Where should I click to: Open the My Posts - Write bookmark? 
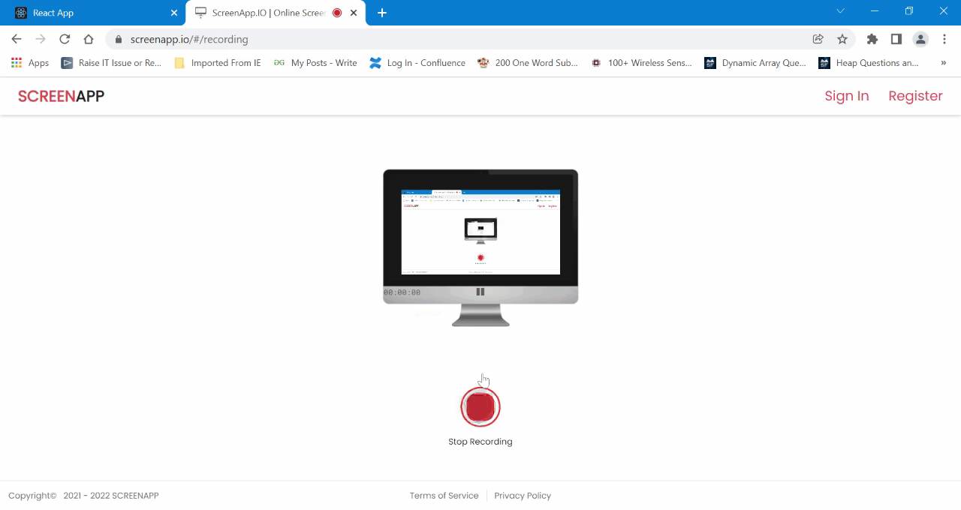pos(315,63)
